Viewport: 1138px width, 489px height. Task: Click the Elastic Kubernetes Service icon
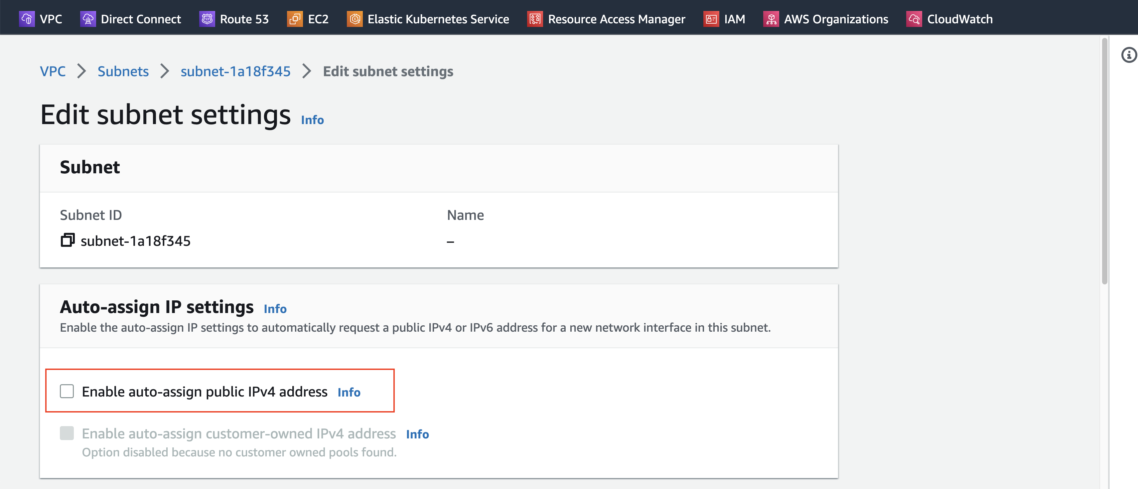click(354, 19)
